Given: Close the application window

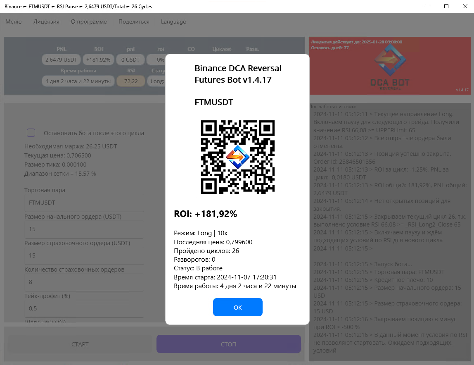Looking at the screenshot, I should point(465,6).
